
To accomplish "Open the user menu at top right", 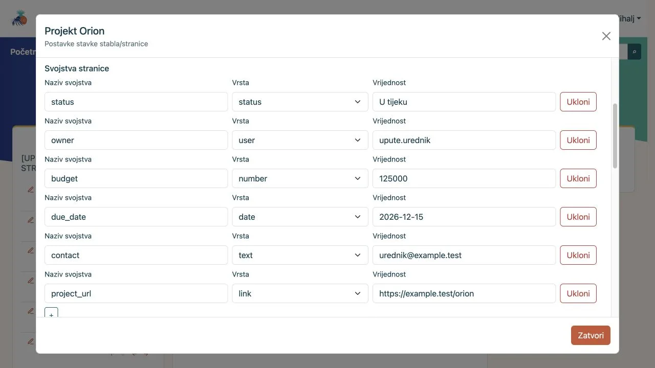I will 630,18.
